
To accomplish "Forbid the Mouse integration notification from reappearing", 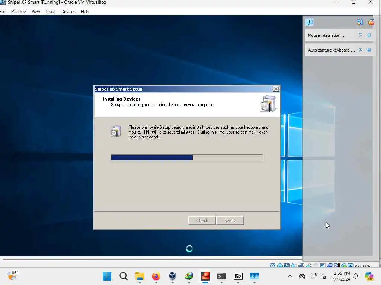I will [360, 35].
